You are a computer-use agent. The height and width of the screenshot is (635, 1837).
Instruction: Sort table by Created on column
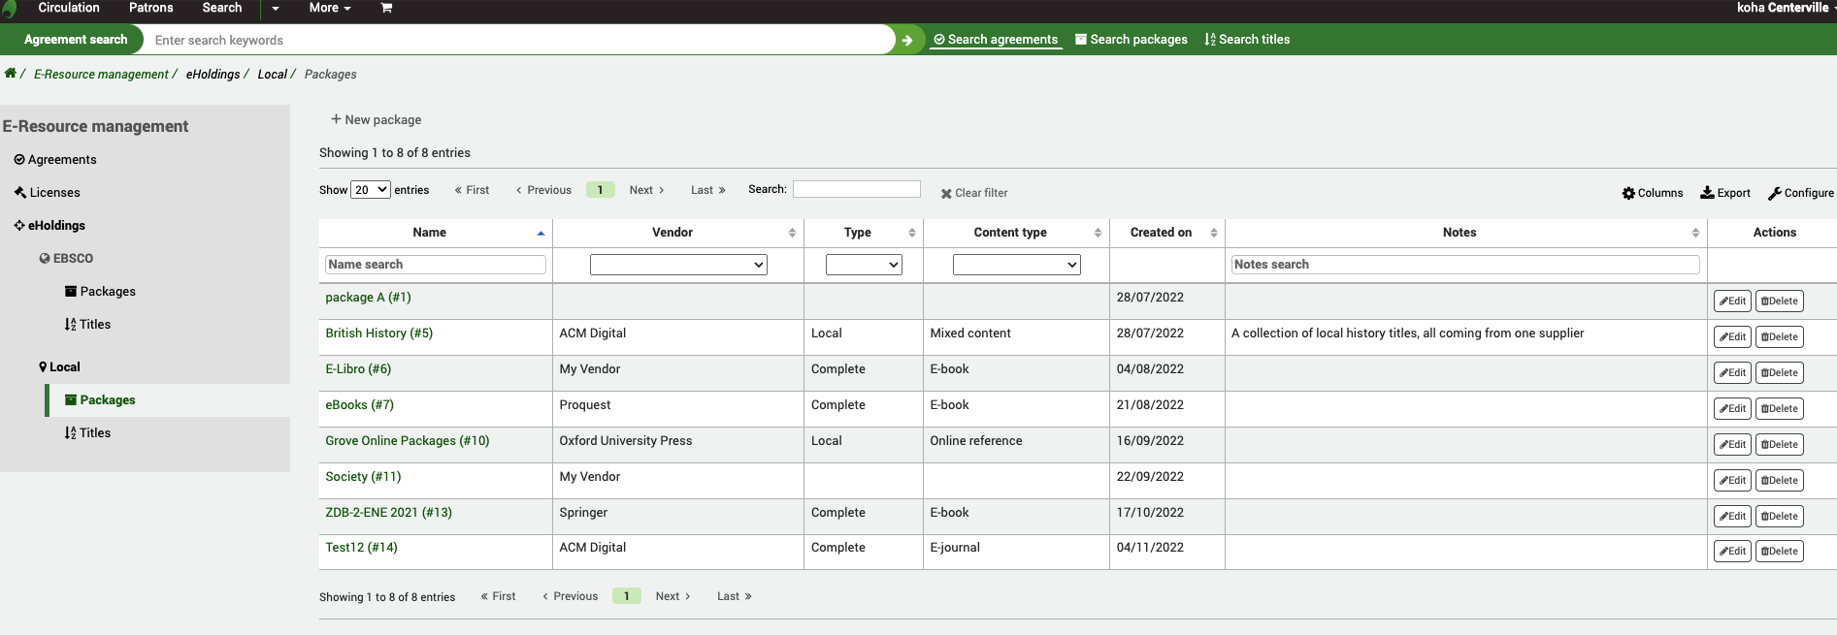tap(1161, 233)
